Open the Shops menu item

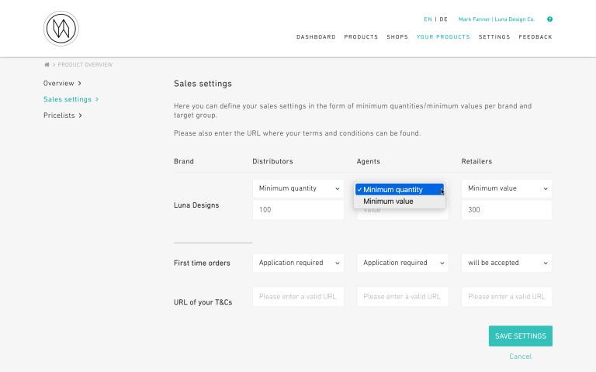(397, 37)
